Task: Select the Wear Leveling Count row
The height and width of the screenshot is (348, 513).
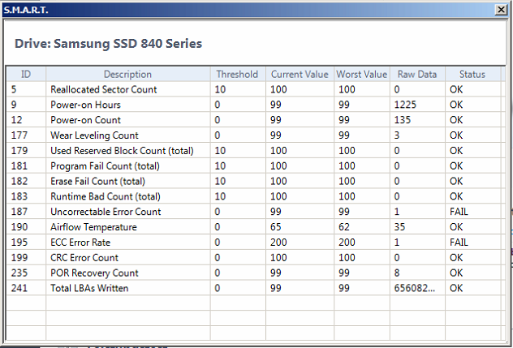Action: point(254,135)
